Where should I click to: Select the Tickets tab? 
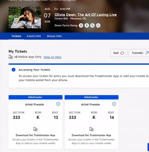[16, 36]
